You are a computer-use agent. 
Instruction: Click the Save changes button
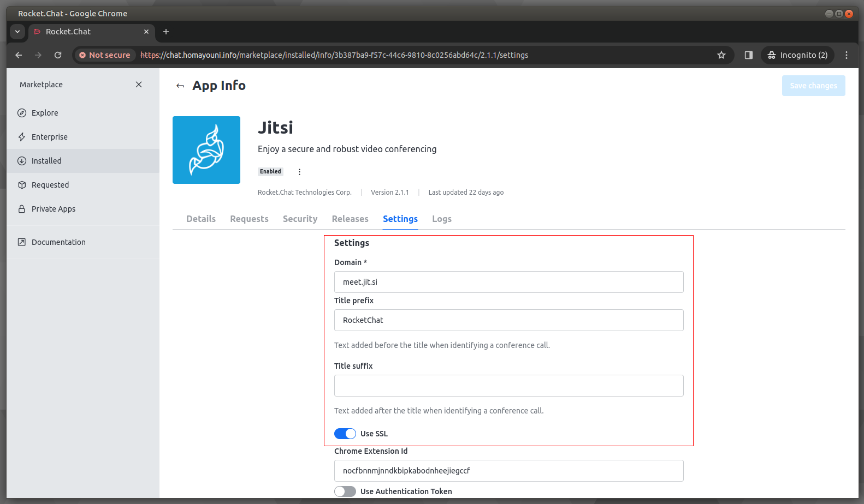[x=813, y=86]
